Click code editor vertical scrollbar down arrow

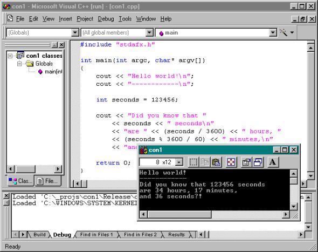310,175
